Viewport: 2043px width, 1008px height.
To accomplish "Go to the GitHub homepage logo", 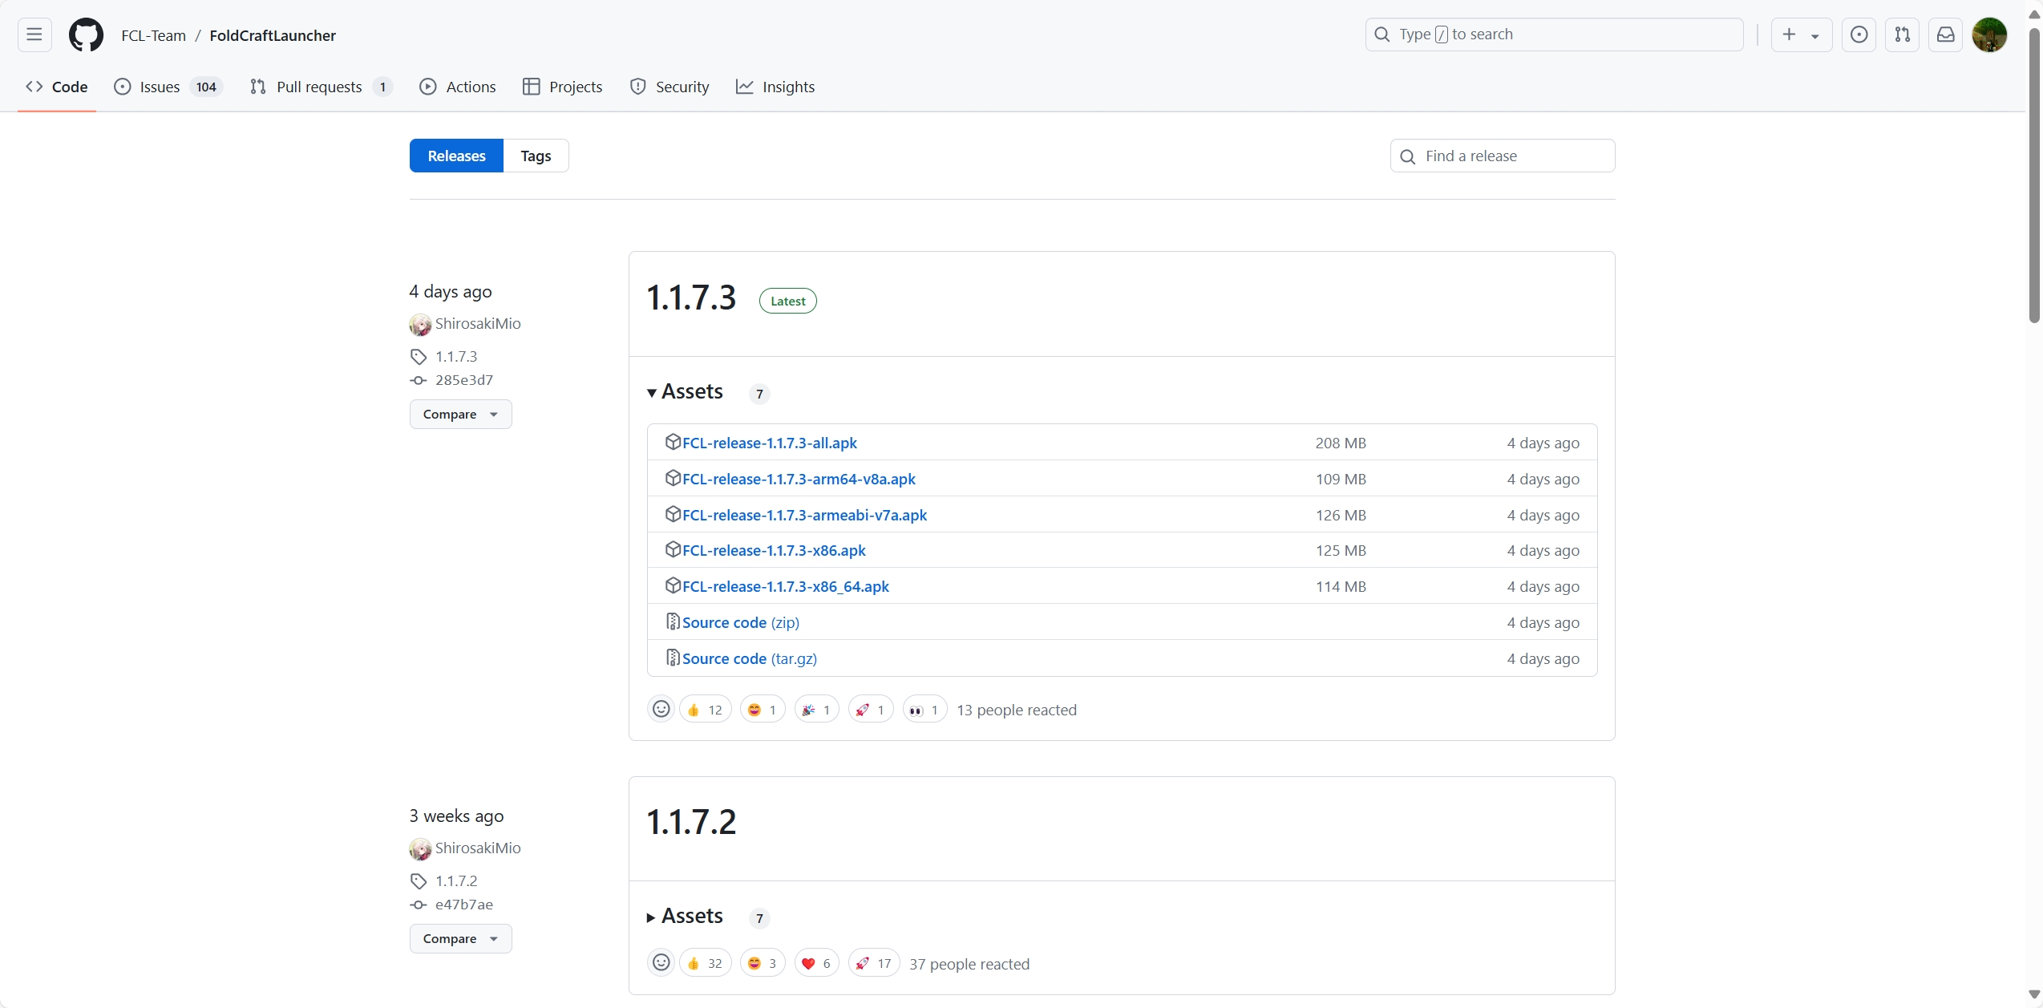I will [x=86, y=34].
